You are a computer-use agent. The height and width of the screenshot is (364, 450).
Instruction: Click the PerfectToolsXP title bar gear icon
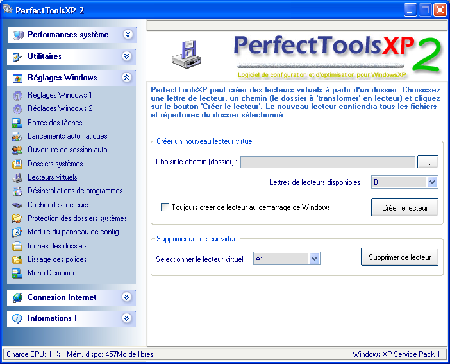click(x=8, y=10)
